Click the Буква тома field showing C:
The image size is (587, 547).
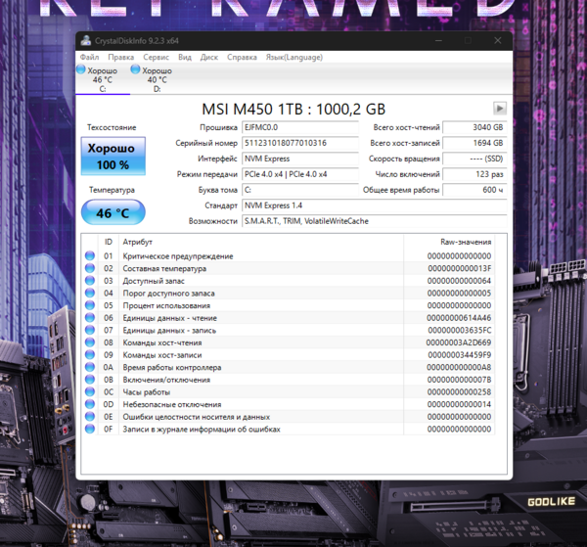click(x=300, y=190)
